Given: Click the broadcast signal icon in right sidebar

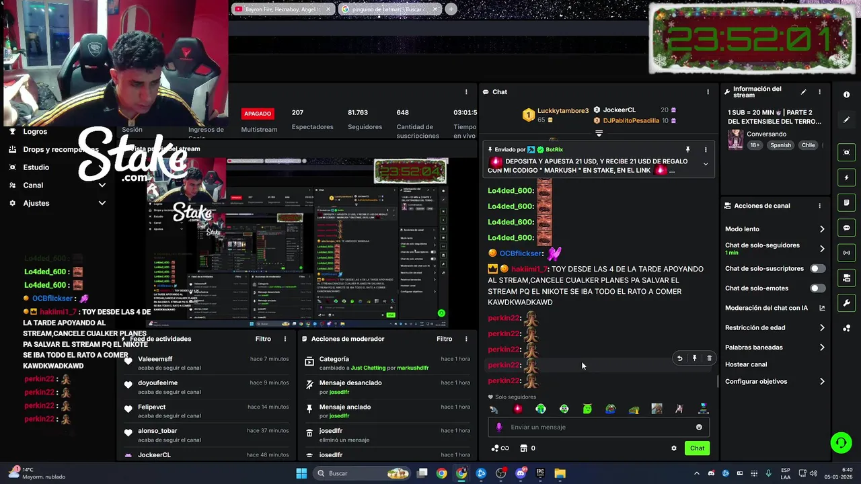Looking at the screenshot, I should [x=846, y=253].
